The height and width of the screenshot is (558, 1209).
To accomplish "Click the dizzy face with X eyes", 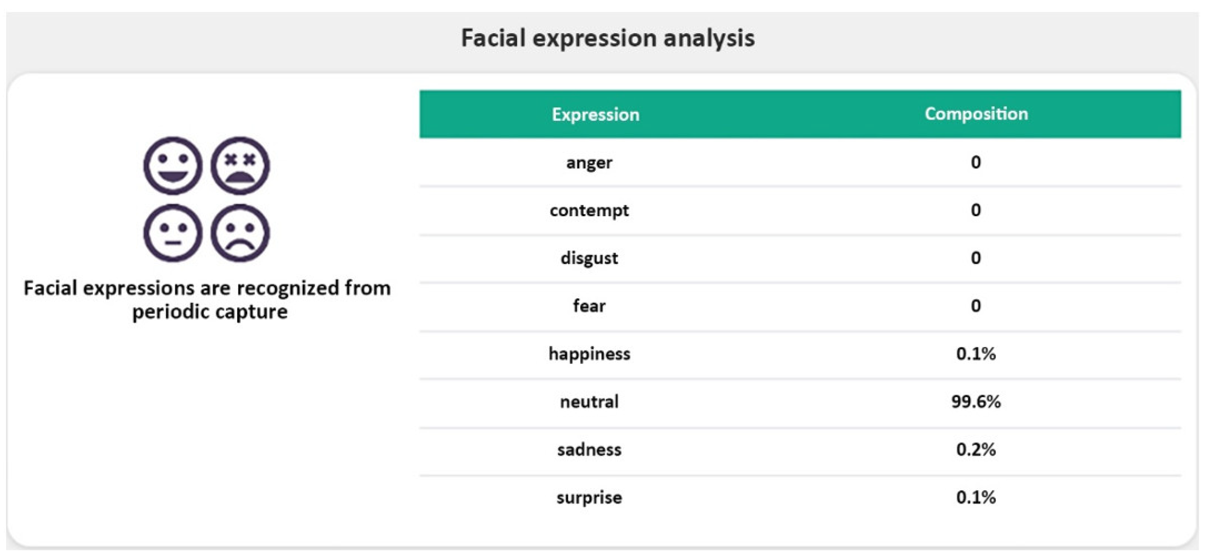I will [x=240, y=166].
